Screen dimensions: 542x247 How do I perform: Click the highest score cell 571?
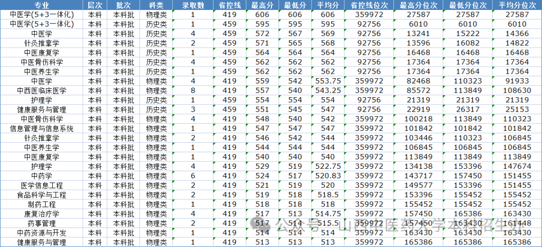tap(262, 43)
